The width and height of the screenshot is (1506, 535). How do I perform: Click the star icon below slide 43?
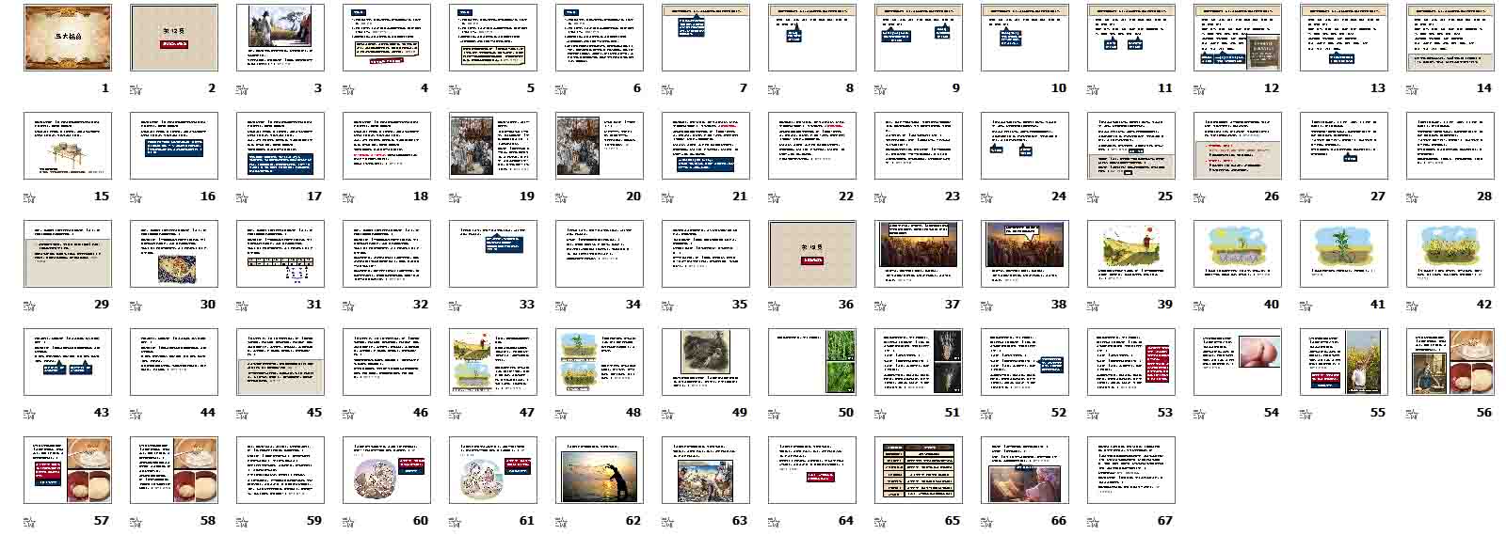29,415
